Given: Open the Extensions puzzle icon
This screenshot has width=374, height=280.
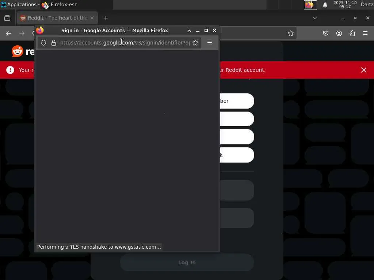Looking at the screenshot, I should click(x=352, y=33).
